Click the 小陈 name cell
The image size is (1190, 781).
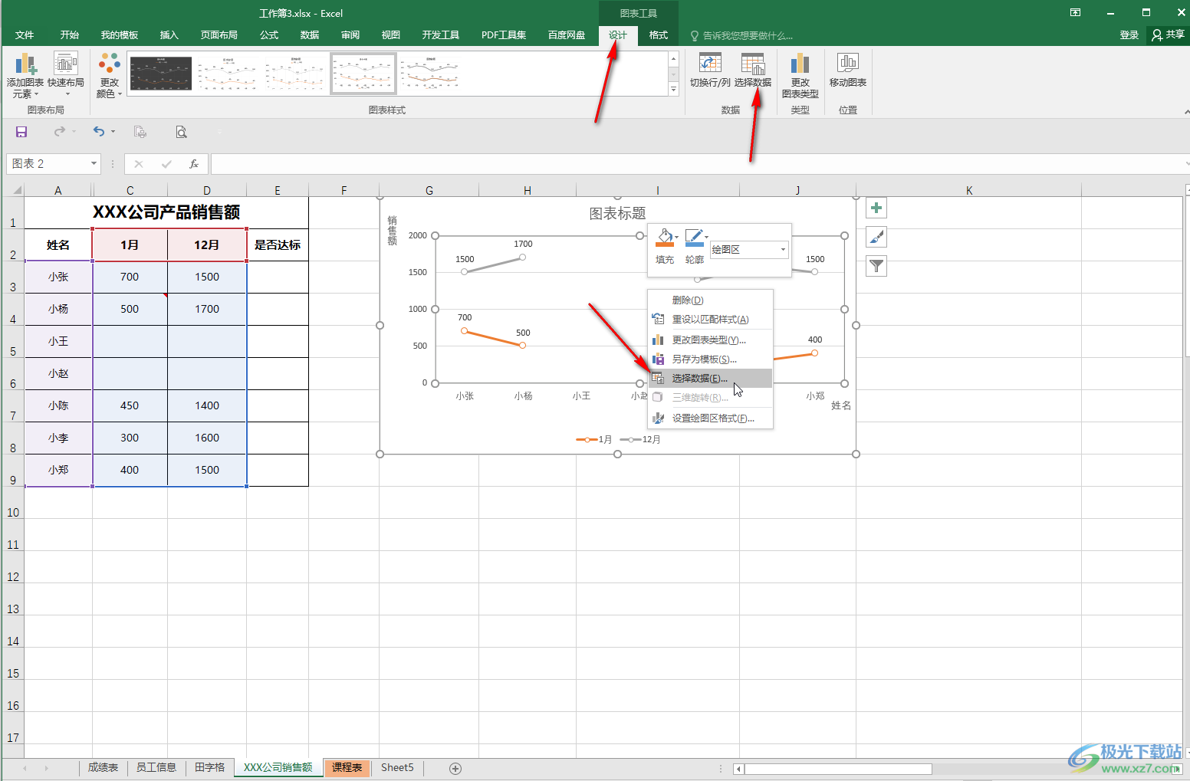point(58,405)
